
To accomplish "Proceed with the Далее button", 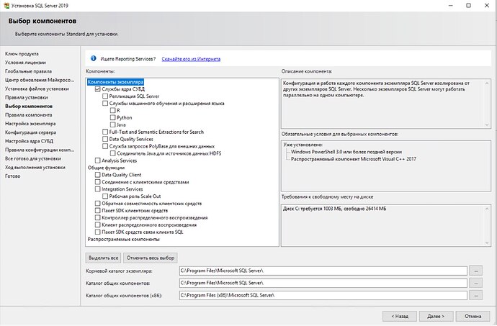I will [x=435, y=315].
